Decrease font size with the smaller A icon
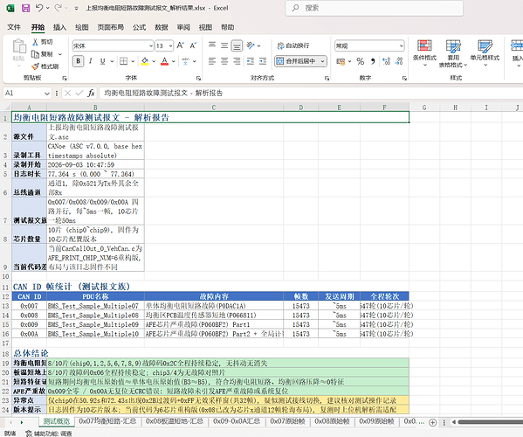 point(193,45)
